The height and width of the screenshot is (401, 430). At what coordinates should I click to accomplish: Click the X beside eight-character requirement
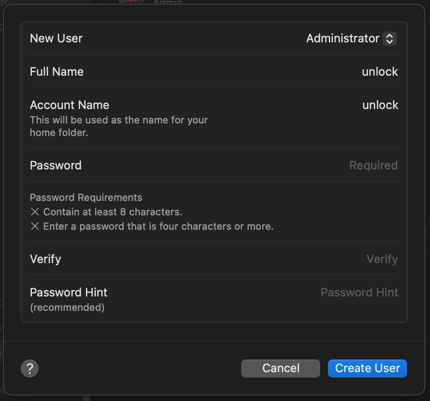pyautogui.click(x=35, y=212)
